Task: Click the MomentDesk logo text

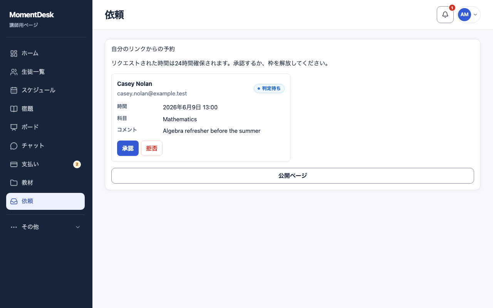Action: [x=32, y=15]
